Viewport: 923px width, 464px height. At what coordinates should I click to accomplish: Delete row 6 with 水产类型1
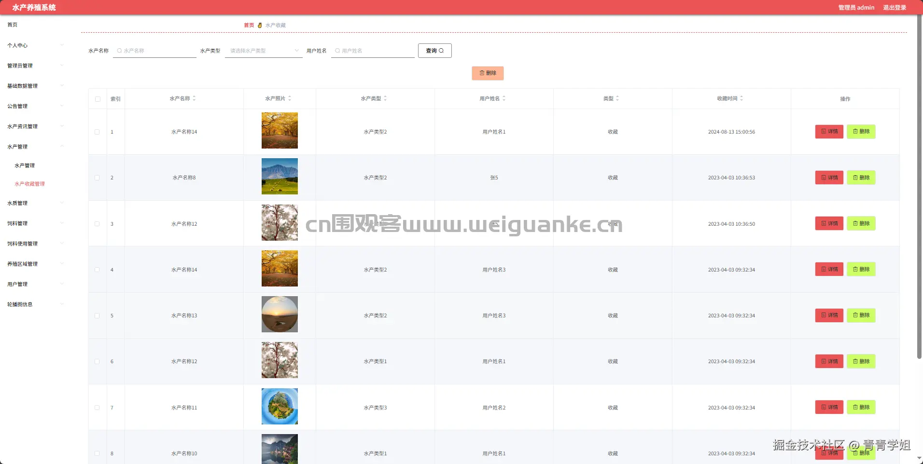tap(861, 361)
